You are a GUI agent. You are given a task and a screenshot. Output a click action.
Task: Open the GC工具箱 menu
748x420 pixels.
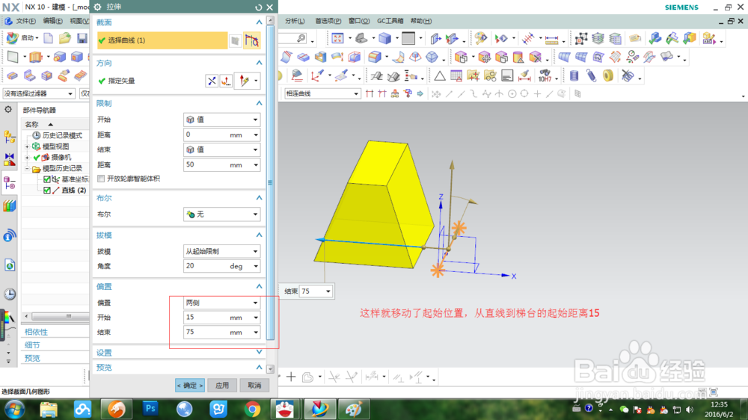390,21
